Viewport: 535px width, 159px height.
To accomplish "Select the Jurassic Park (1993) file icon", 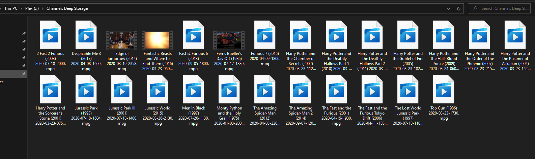I will coord(86,90).
